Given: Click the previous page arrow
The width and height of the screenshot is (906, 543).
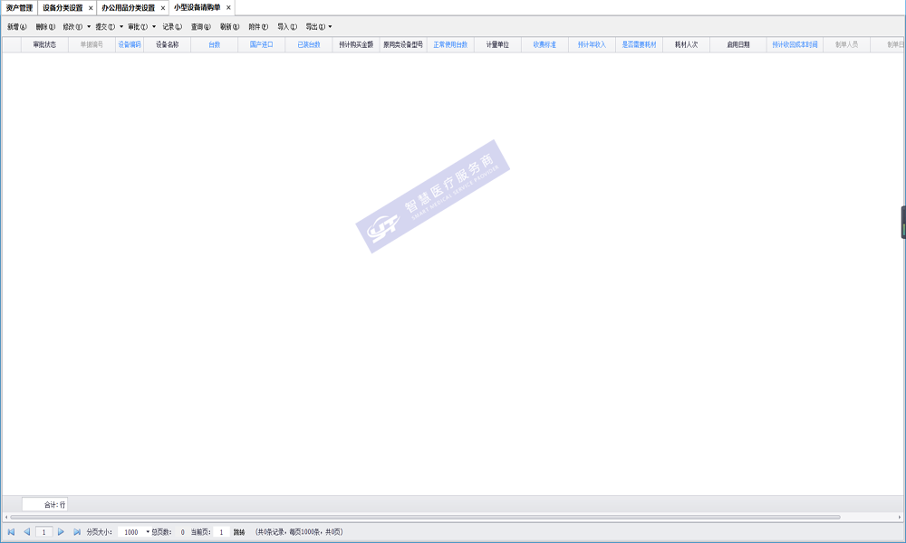Looking at the screenshot, I should (x=27, y=532).
